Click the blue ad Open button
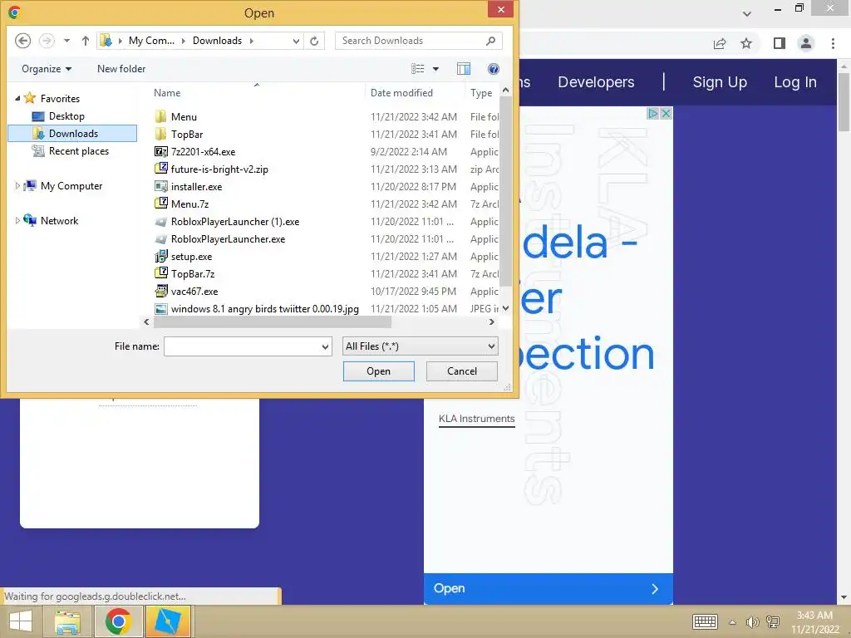The height and width of the screenshot is (638, 851). pos(548,589)
